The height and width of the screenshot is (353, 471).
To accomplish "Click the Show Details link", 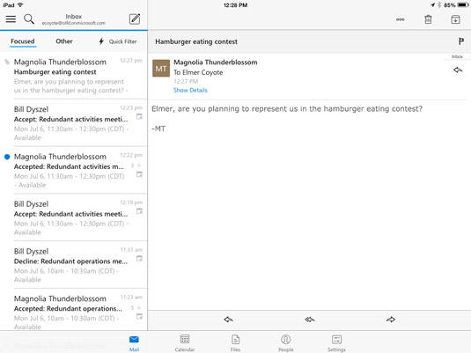I will [190, 90].
